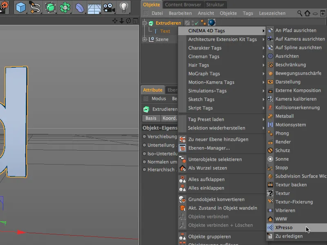Expand the Sketch Tags submenu
Screen dimensions: 327x245
click(x=222, y=99)
